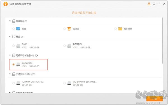168x105 pixels.
Task: Select the 回收站 radio button
Action: [64, 29]
